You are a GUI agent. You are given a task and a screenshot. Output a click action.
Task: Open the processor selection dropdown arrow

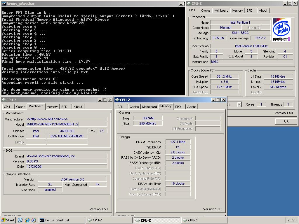point(239,105)
